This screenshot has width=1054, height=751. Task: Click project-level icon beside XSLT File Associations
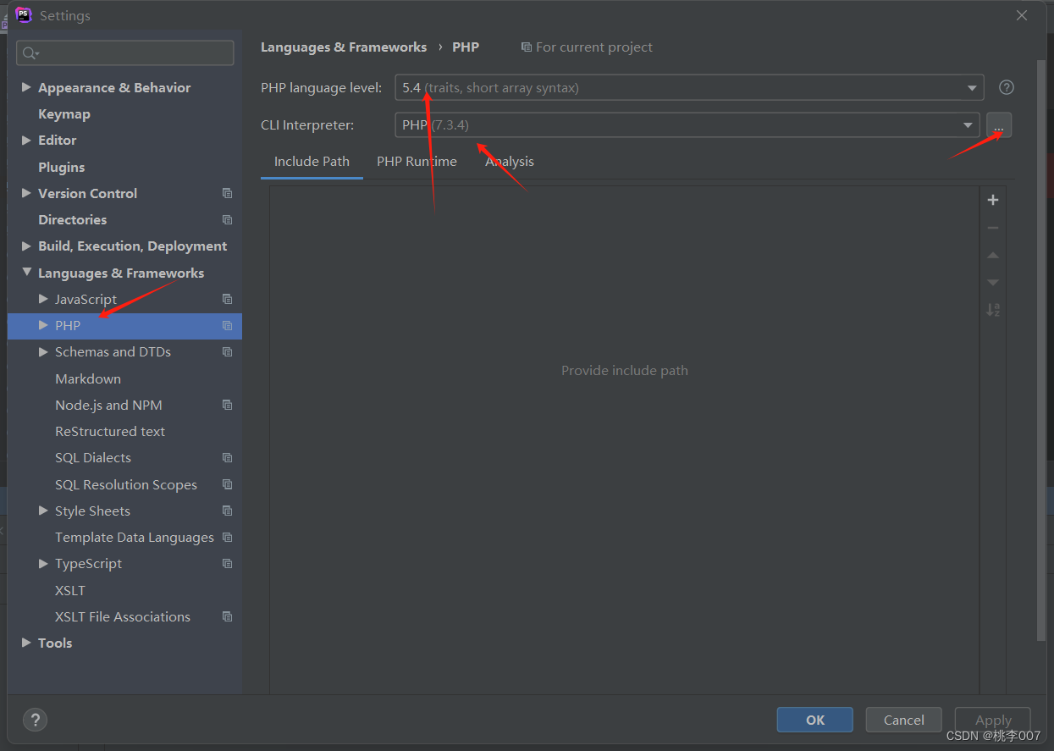[227, 616]
